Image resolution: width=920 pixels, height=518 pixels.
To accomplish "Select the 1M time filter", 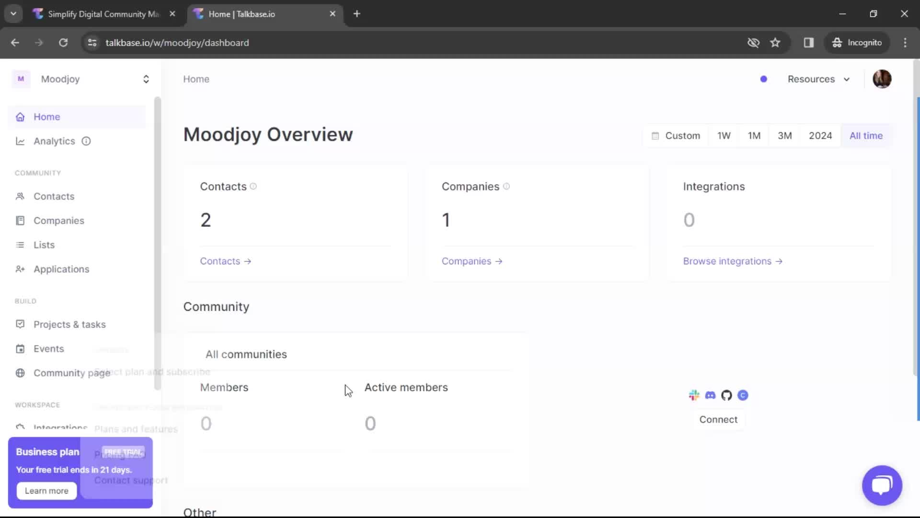I will [755, 135].
